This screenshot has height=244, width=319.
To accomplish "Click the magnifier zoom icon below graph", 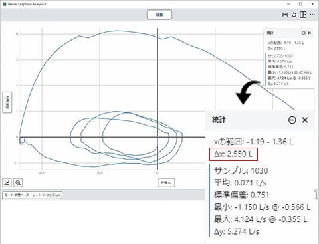I will click(18, 183).
